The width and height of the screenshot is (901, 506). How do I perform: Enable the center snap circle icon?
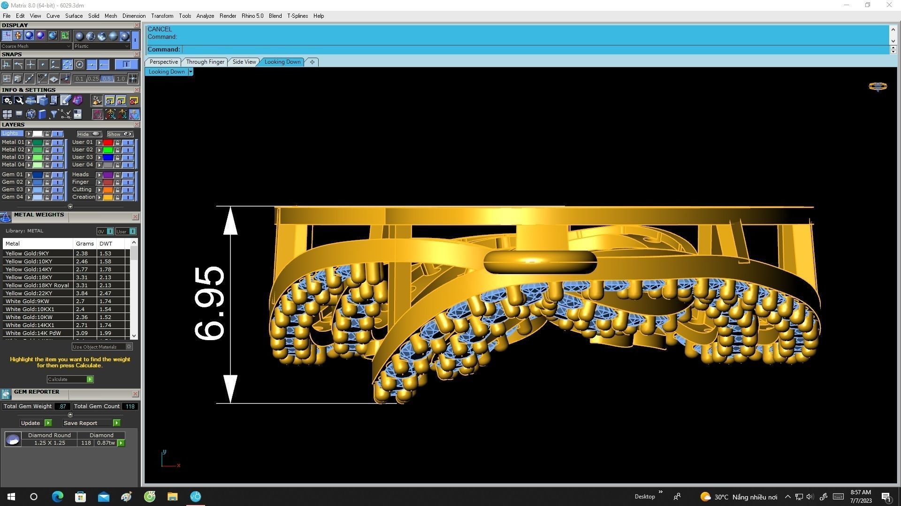(x=79, y=65)
